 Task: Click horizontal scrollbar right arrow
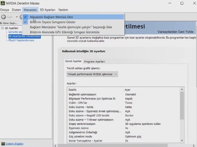(194, 145)
